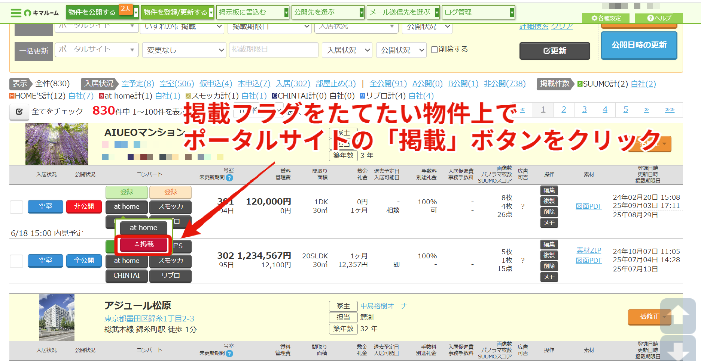Open the 変更なし dropdown
Screen dimensions: 701x361
pos(184,50)
